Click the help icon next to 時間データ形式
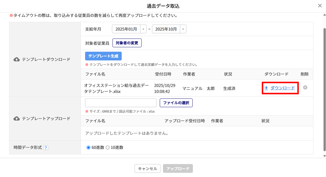Screen dimensions: 326x177 [x=46, y=147]
